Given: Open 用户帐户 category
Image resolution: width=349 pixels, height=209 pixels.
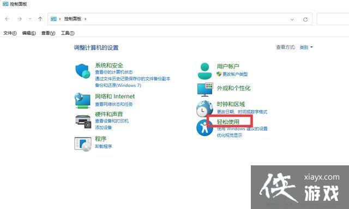Looking at the screenshot, I should coord(228,66).
